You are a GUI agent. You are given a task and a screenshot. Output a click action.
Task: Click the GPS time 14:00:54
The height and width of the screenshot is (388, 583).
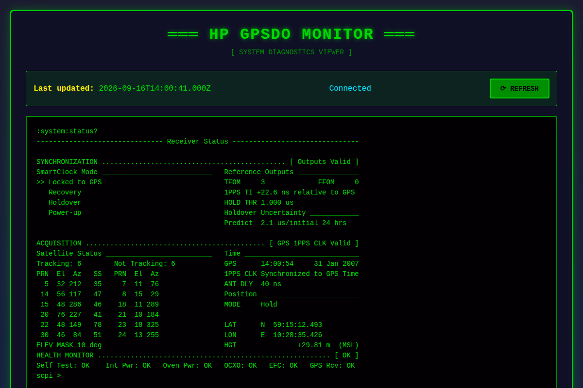277,264
